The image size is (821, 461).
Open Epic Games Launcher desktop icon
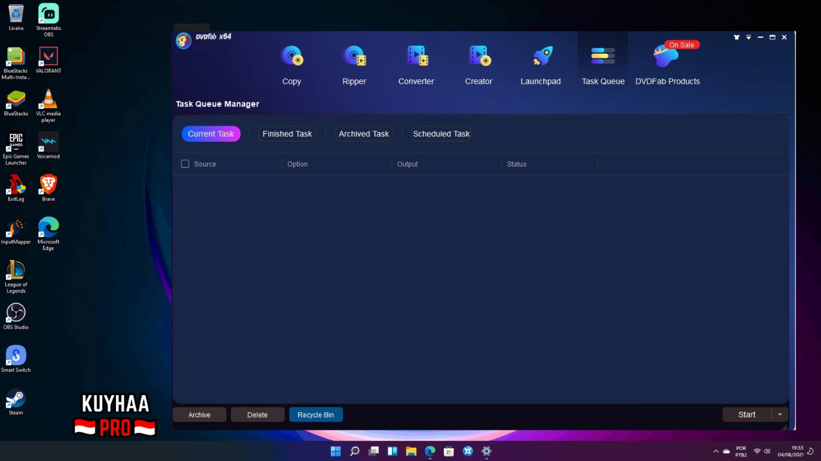tap(16, 149)
